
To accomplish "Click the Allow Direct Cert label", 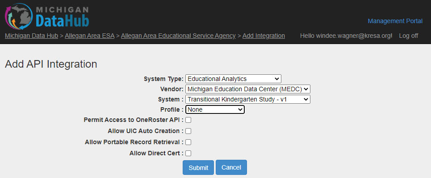I will pyautogui.click(x=156, y=154).
